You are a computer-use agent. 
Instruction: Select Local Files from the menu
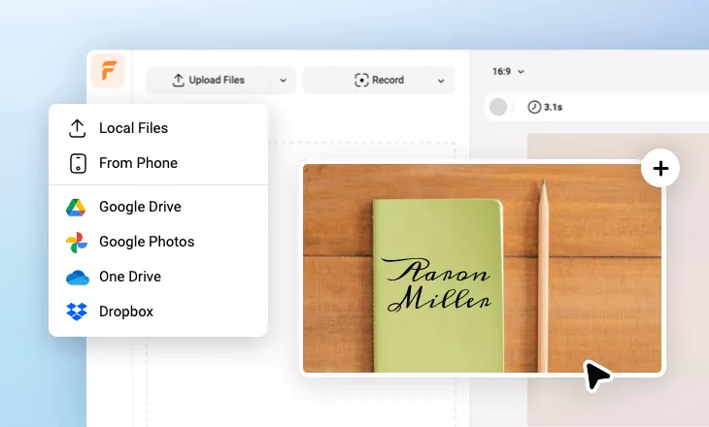[x=158, y=128]
